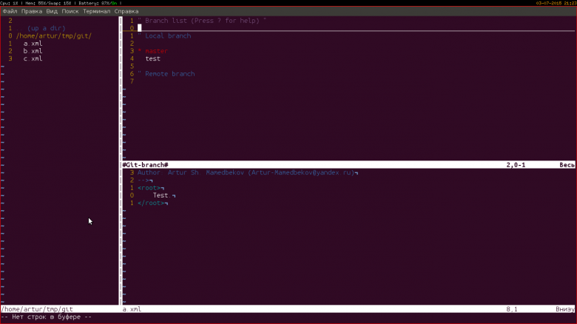Click the /home/artur/tmp/git/ root directory line
The image size is (577, 324).
[x=54, y=36]
